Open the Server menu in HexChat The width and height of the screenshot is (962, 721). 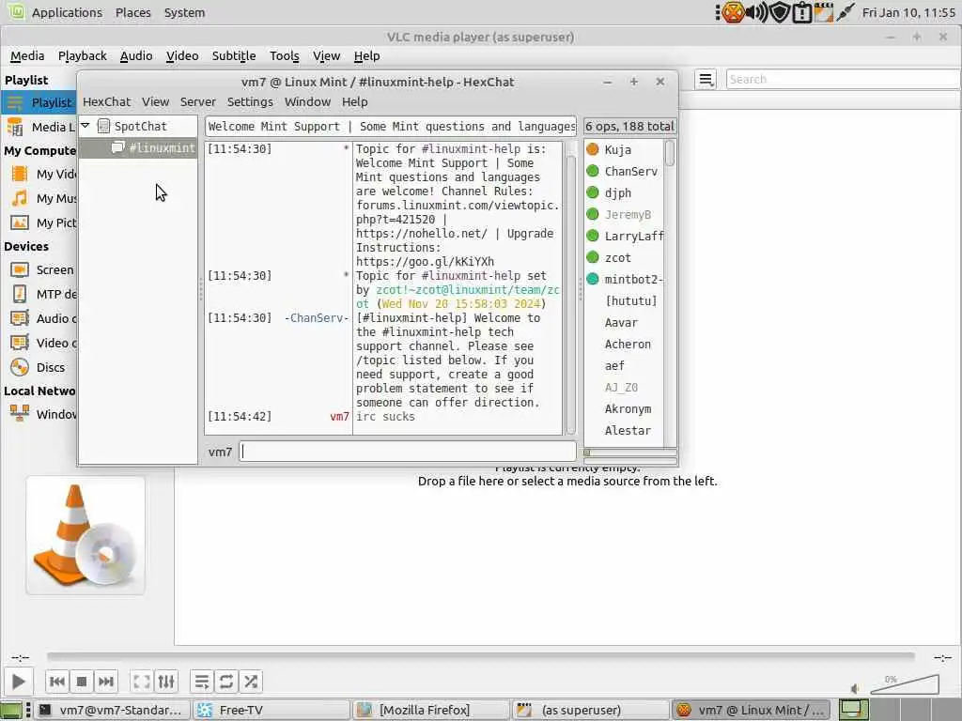(197, 101)
